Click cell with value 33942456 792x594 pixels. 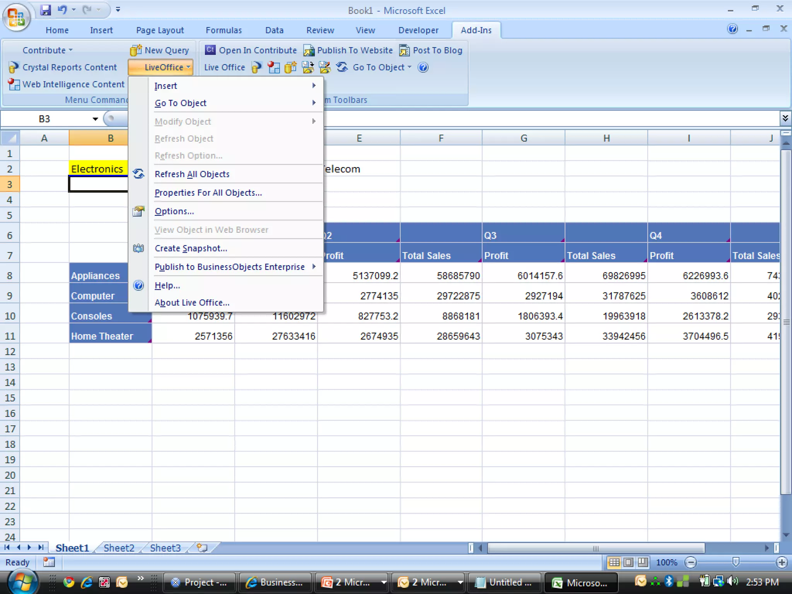click(x=606, y=336)
